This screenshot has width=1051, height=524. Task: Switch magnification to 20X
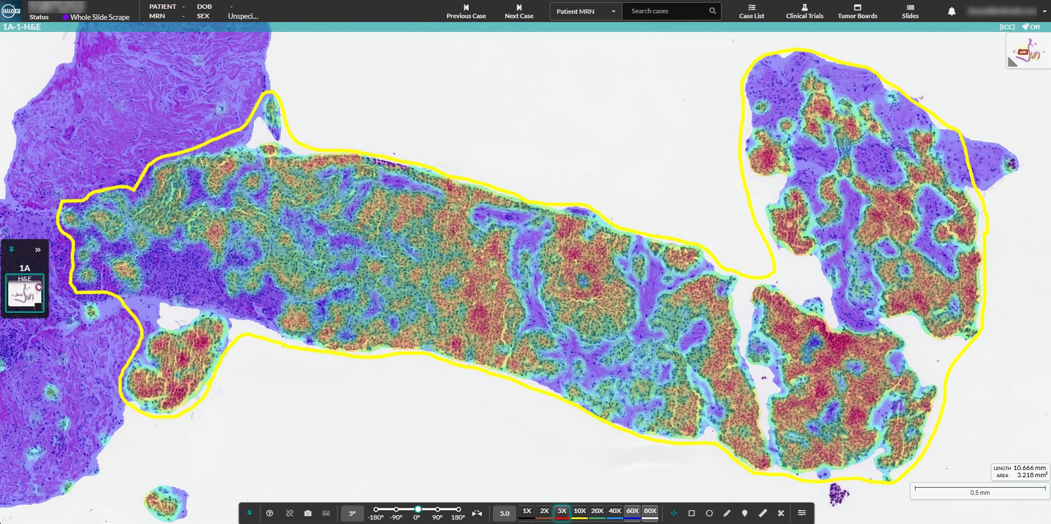[x=597, y=512]
